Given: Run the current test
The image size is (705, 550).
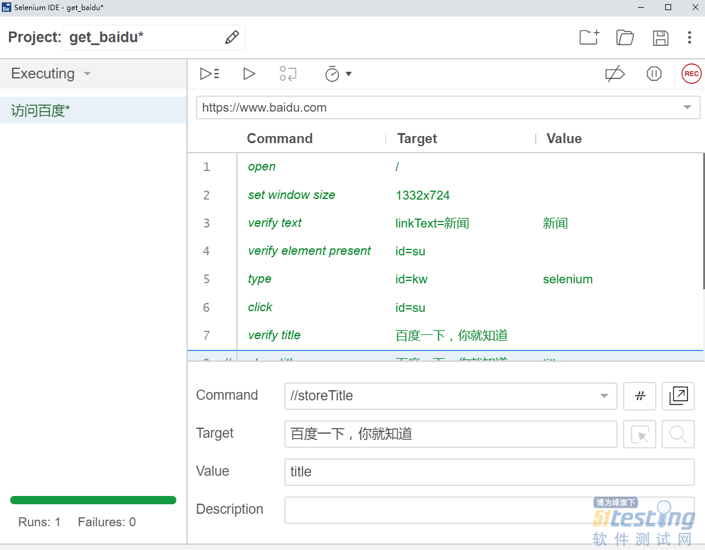Looking at the screenshot, I should coord(249,73).
